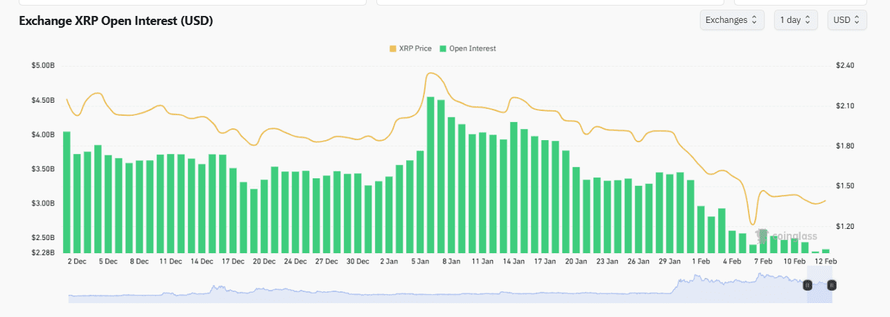Click the $2.40 right axis label
Viewport: 890px width, 317px height.
coord(845,66)
